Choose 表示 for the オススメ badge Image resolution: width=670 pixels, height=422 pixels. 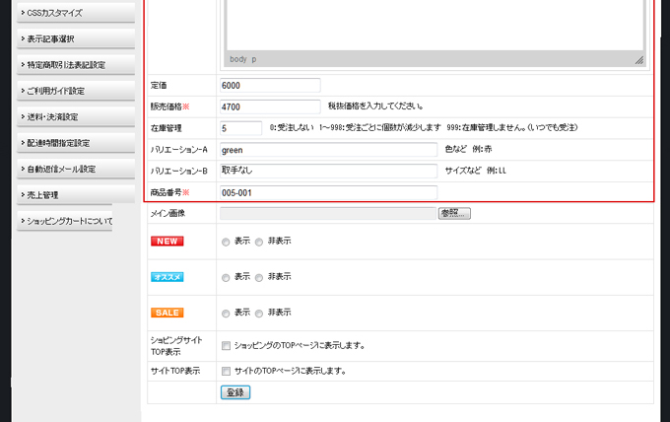pyautogui.click(x=227, y=277)
